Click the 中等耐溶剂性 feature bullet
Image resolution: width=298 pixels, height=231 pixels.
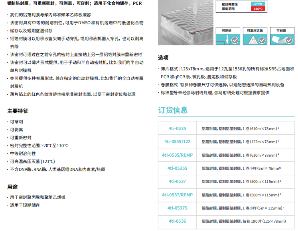pyautogui.click(x=23, y=153)
